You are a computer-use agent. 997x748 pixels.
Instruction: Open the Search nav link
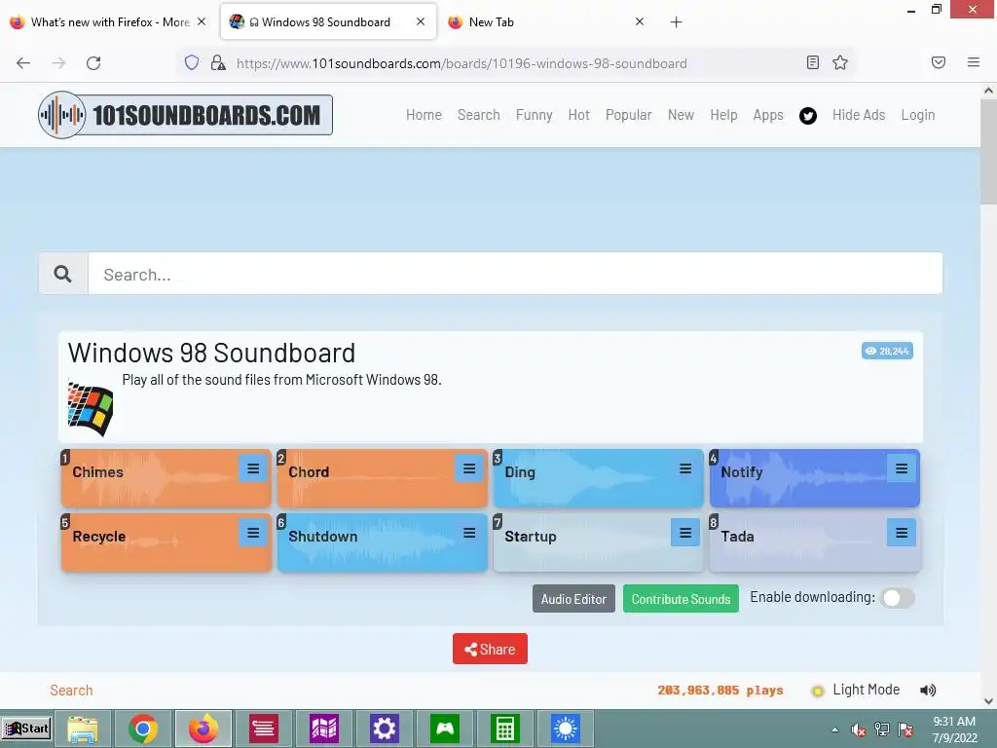(x=479, y=115)
